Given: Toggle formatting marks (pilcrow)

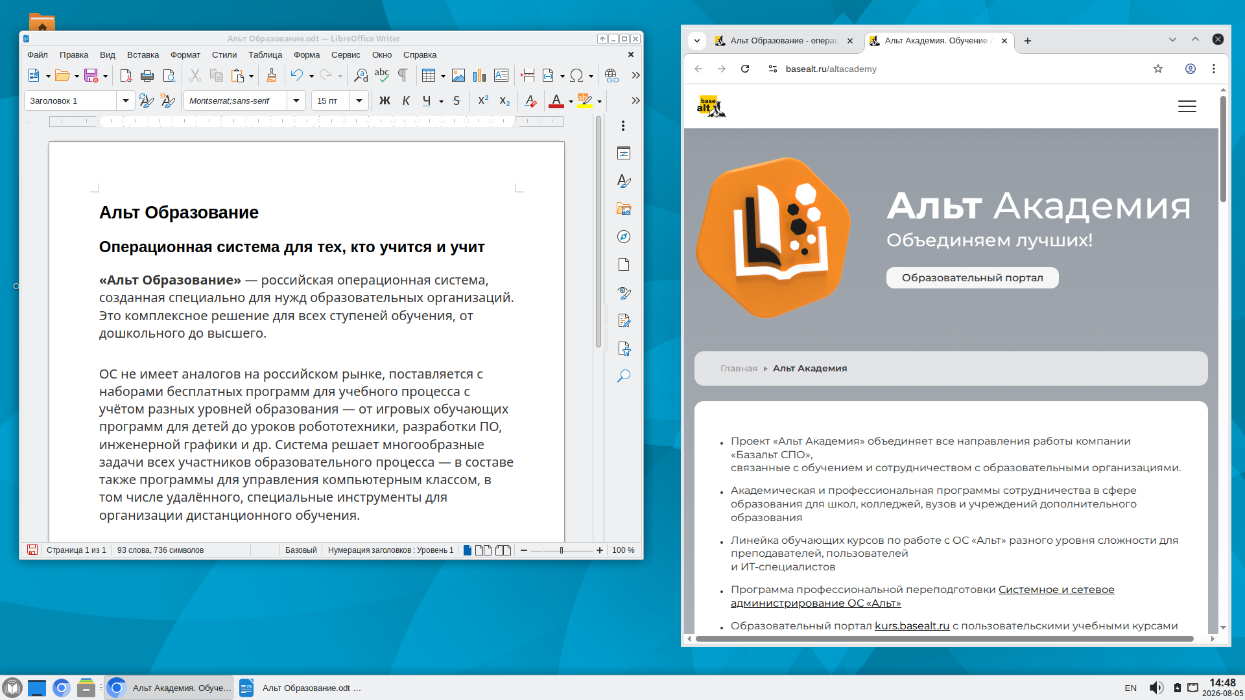Looking at the screenshot, I should point(403,75).
